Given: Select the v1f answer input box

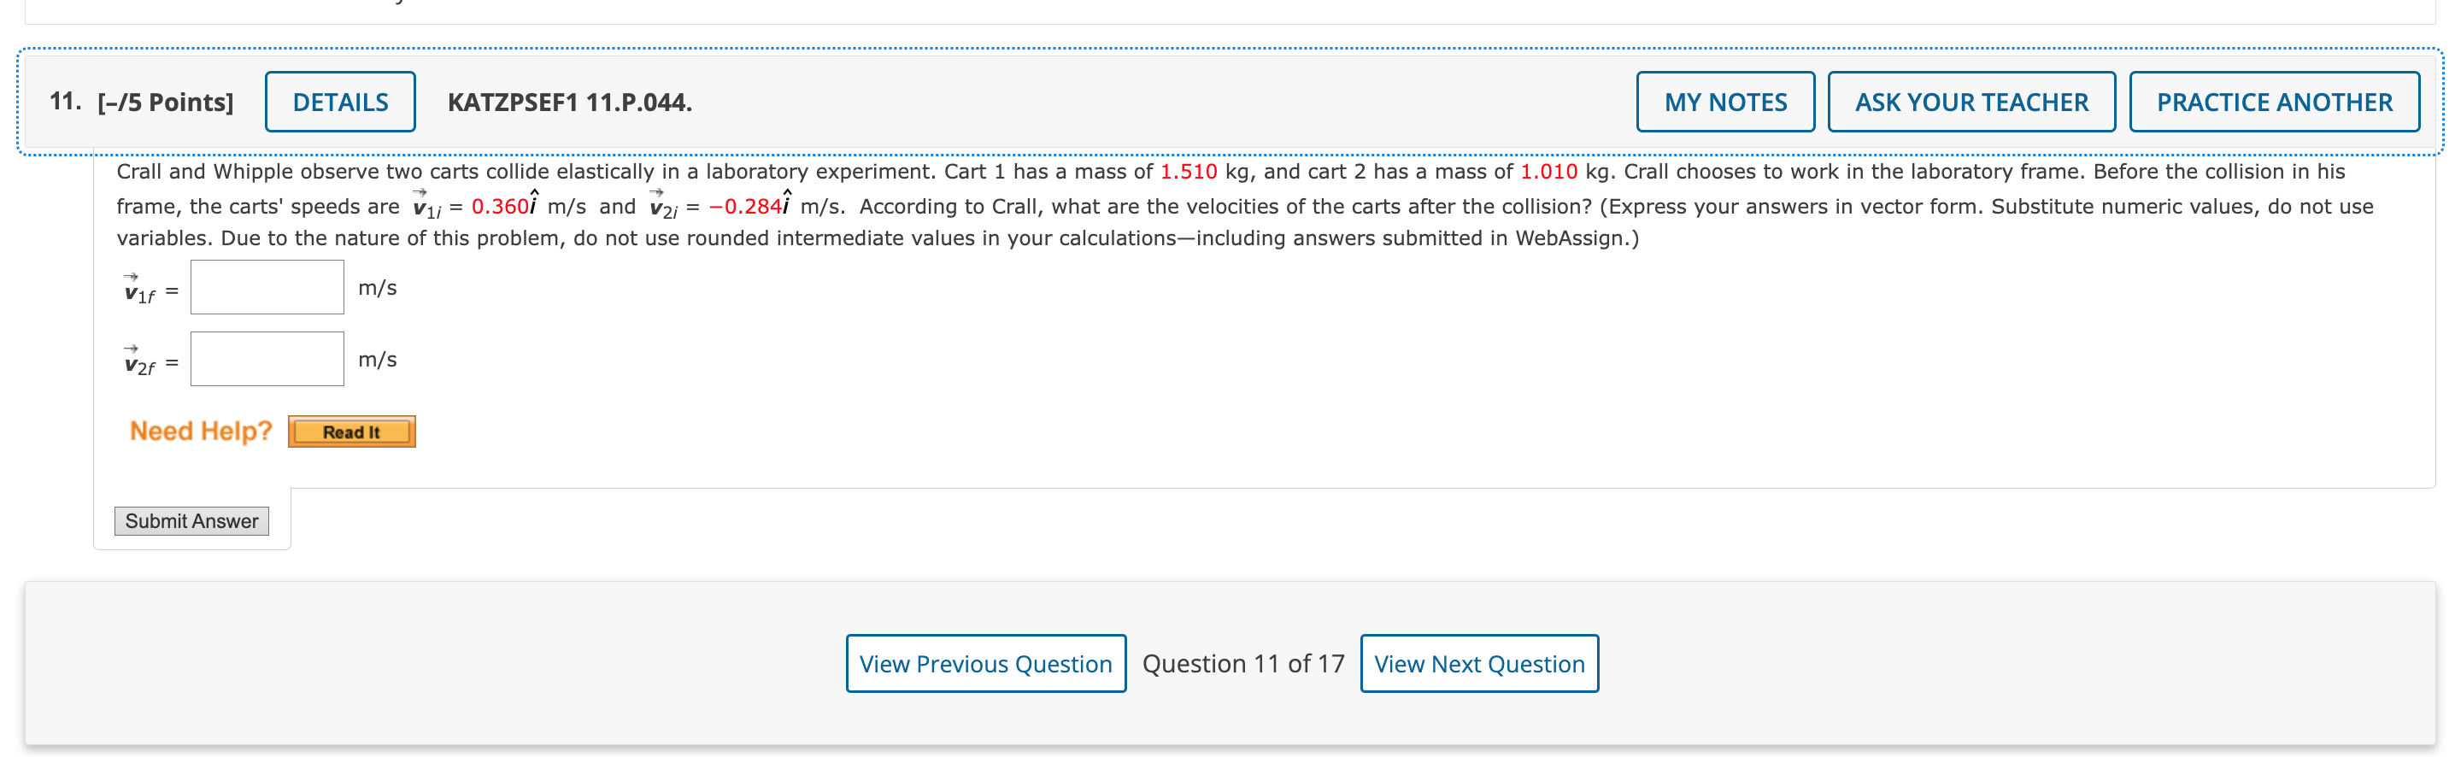Looking at the screenshot, I should (267, 285).
